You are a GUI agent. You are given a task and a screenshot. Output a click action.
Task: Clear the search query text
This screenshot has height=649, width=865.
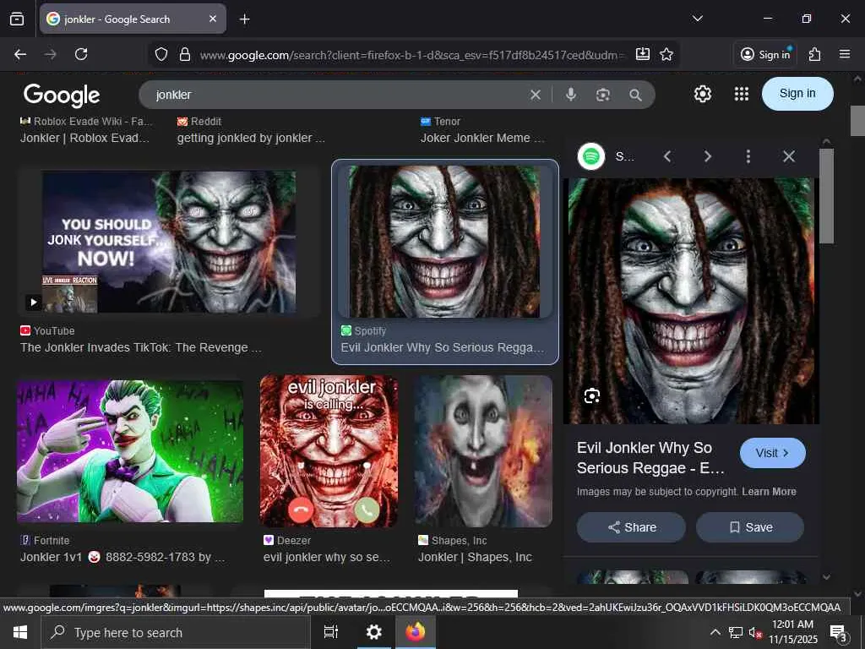pyautogui.click(x=535, y=95)
